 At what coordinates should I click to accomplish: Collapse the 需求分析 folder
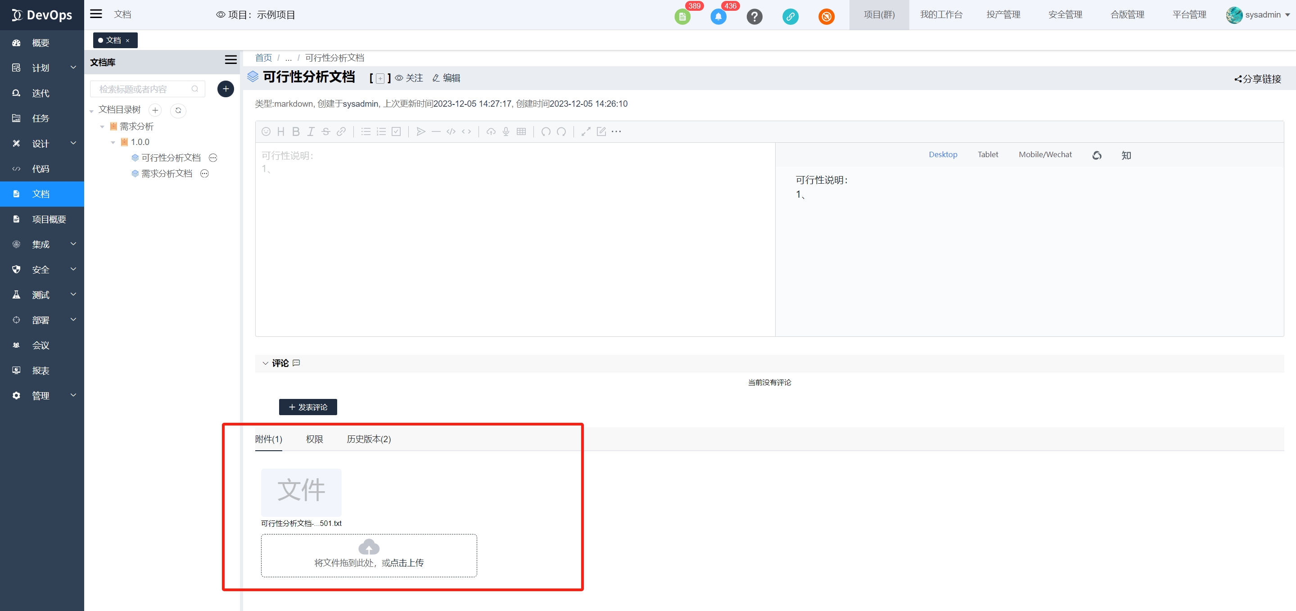[102, 127]
